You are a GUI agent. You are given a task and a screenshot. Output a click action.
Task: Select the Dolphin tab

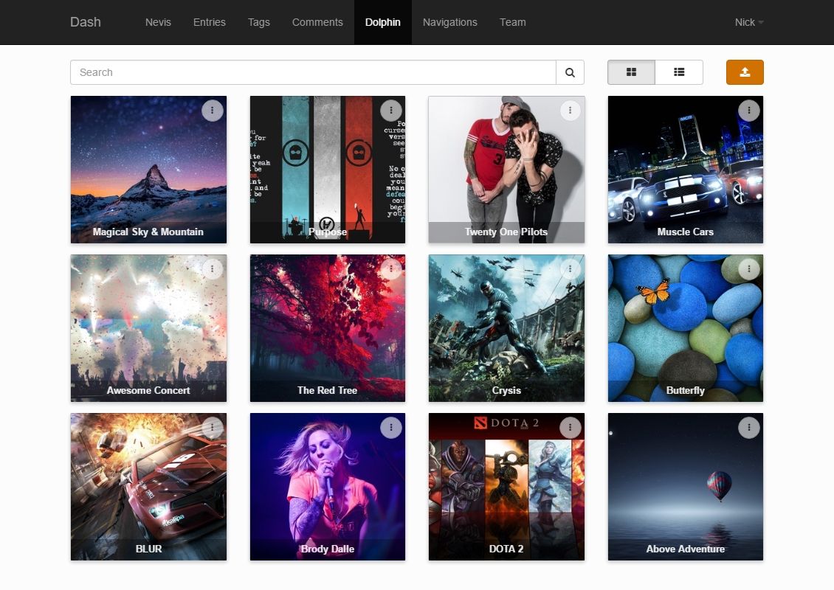pos(383,22)
